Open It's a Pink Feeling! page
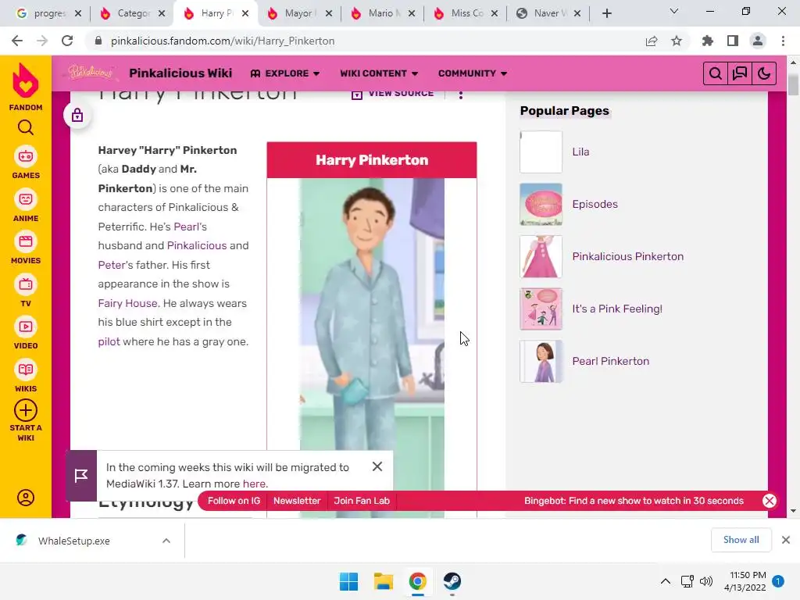800x600 pixels. [617, 309]
